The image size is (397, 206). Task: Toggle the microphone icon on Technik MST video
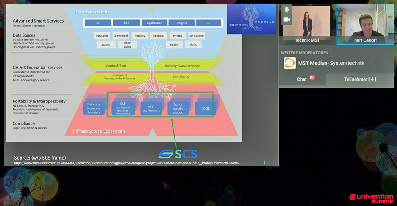287,10
